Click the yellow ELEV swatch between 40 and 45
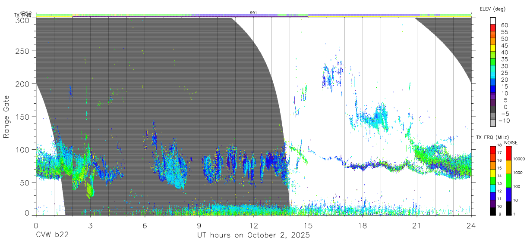 (493, 49)
